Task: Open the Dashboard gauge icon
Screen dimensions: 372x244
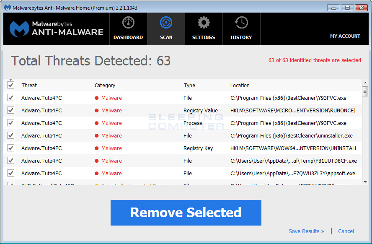Action: tap(128, 23)
